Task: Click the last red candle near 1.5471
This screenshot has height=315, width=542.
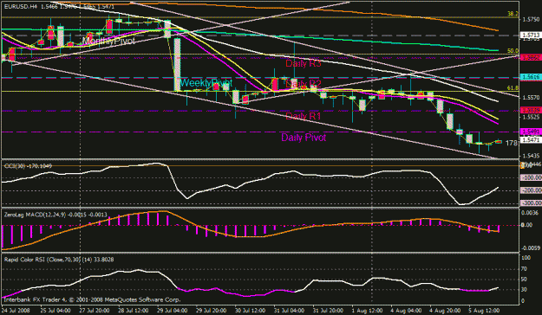Action: click(x=499, y=141)
